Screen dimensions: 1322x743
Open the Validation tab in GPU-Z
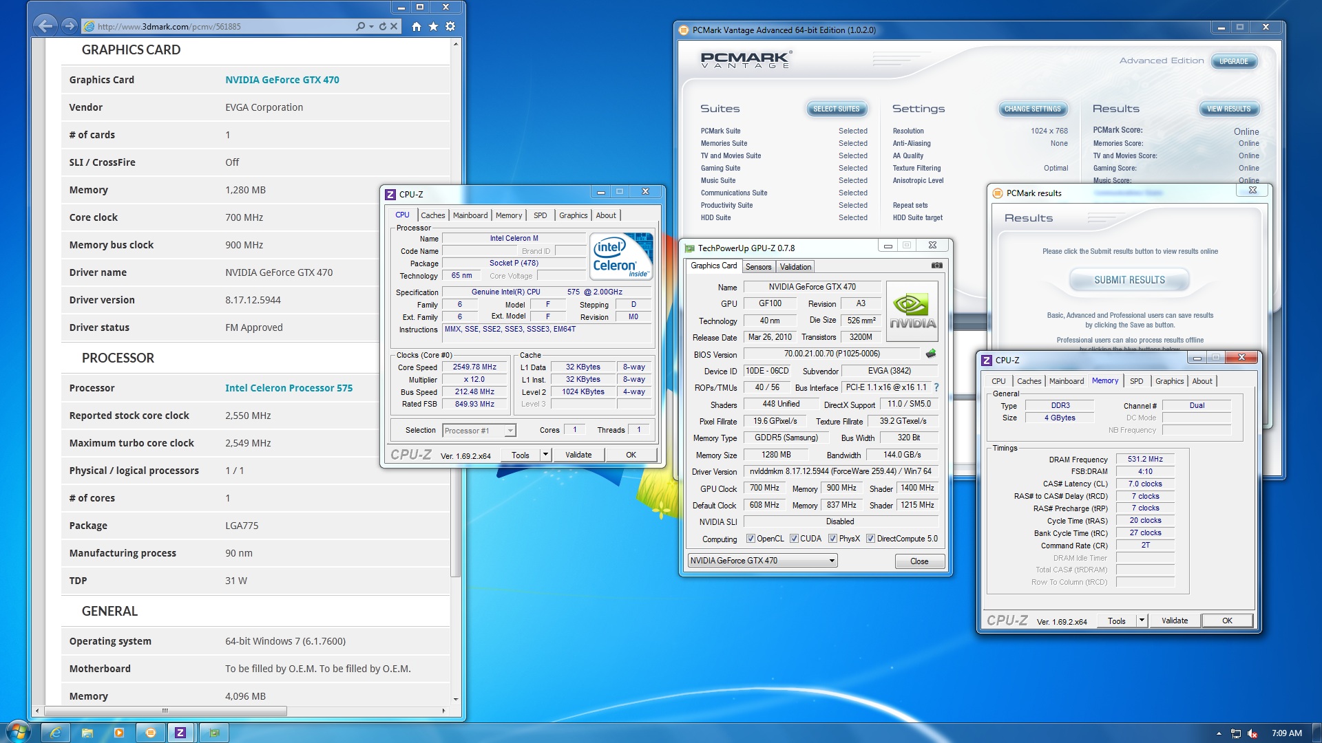coord(795,267)
